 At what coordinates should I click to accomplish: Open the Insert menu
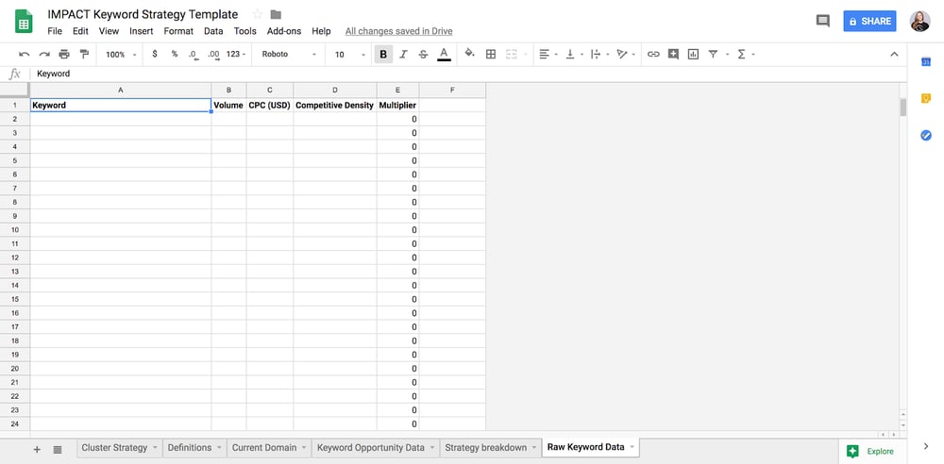click(x=142, y=31)
